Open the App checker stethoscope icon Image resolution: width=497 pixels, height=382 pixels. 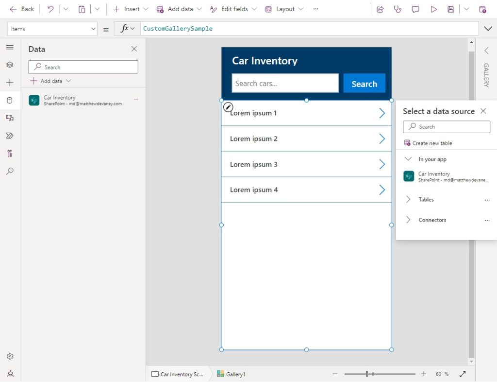click(x=398, y=10)
